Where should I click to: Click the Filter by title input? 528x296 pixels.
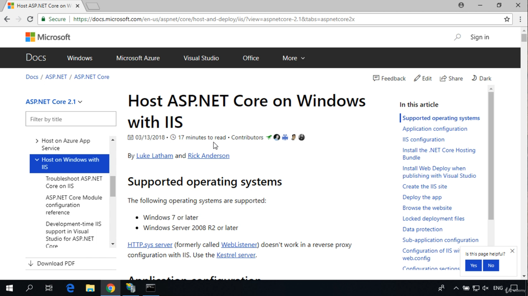click(x=71, y=119)
